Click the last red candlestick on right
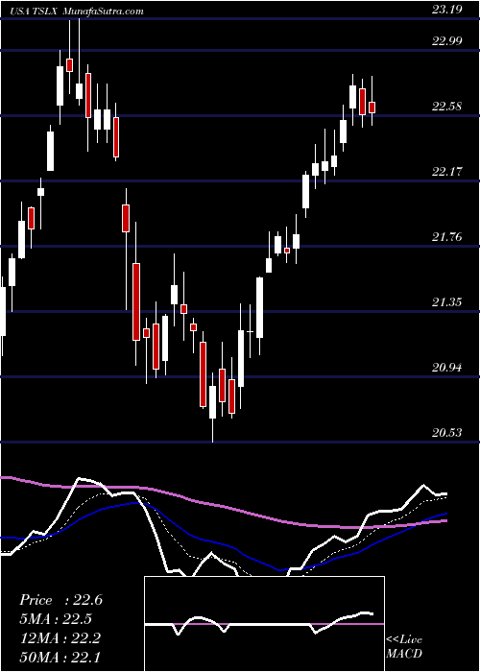Viewport: 480px width, 672px height. point(372,108)
